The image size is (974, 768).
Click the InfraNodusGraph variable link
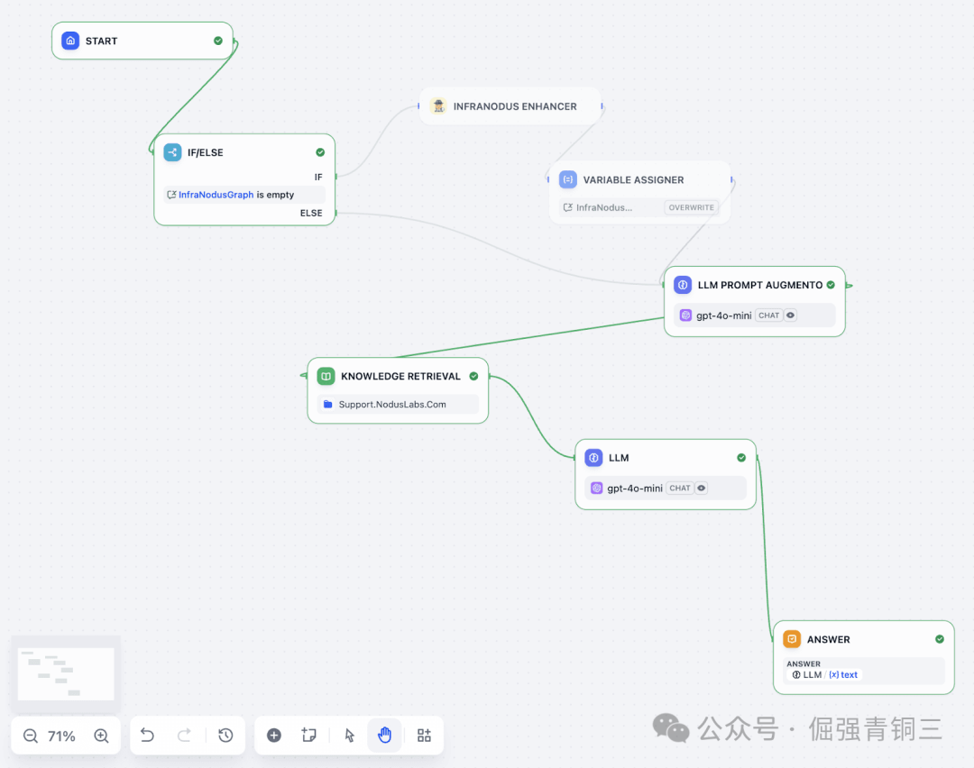point(216,195)
